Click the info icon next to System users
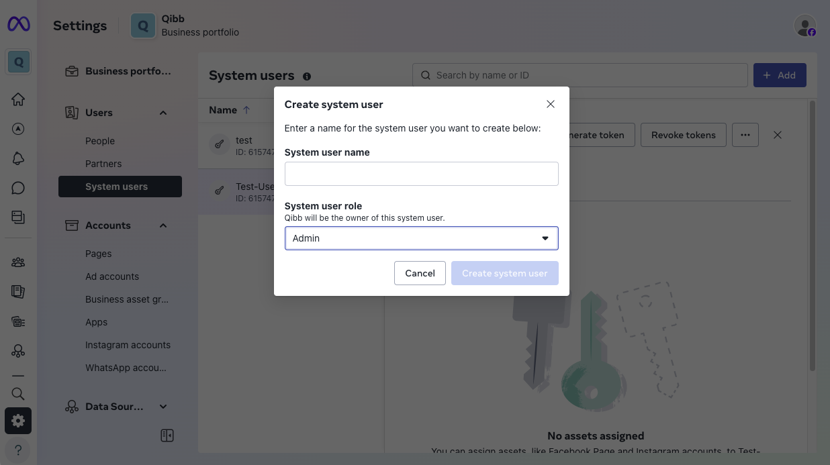This screenshot has height=465, width=830. click(x=307, y=76)
